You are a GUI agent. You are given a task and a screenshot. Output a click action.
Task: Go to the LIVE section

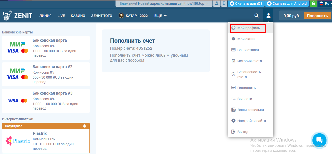(x=61, y=16)
